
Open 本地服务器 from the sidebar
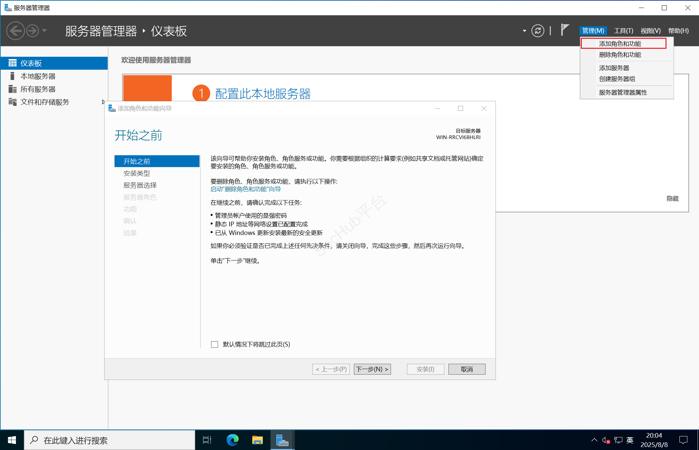pyautogui.click(x=38, y=76)
